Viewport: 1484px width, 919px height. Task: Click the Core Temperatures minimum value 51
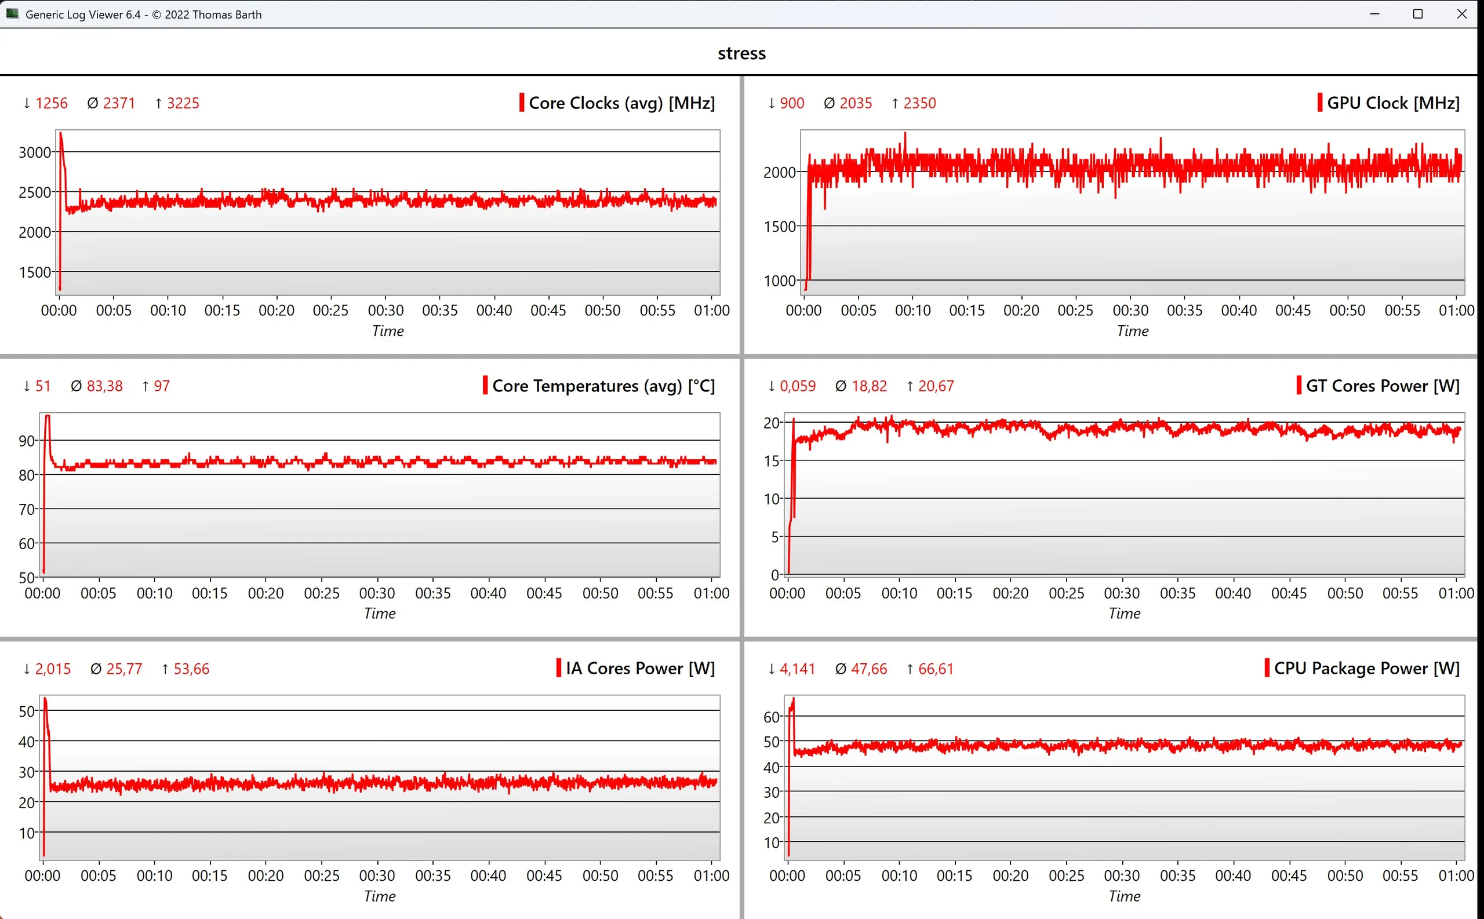pyautogui.click(x=42, y=386)
